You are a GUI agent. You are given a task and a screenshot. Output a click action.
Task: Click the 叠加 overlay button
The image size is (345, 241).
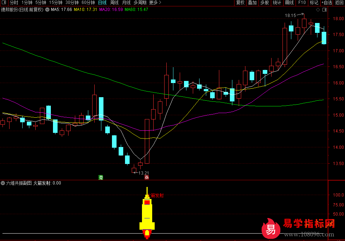[x=252, y=2]
